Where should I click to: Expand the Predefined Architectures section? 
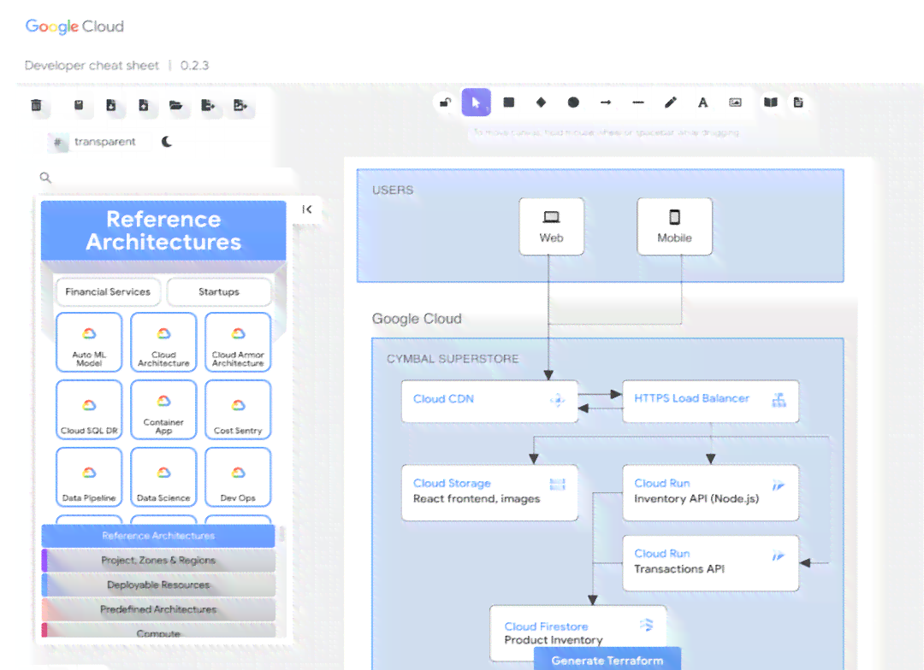[158, 609]
